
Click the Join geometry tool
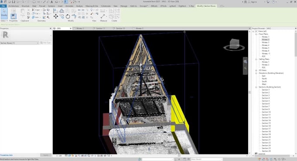(x=35, y=17)
